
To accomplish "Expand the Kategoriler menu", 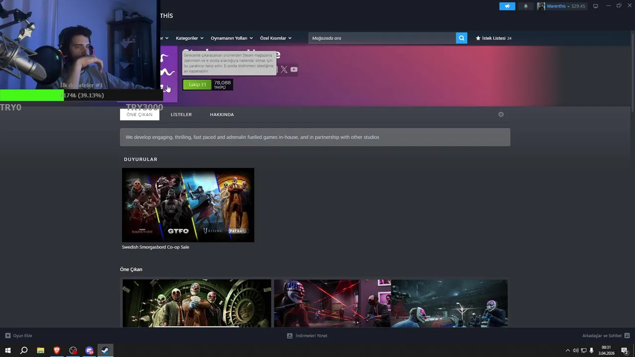I will coord(190,38).
